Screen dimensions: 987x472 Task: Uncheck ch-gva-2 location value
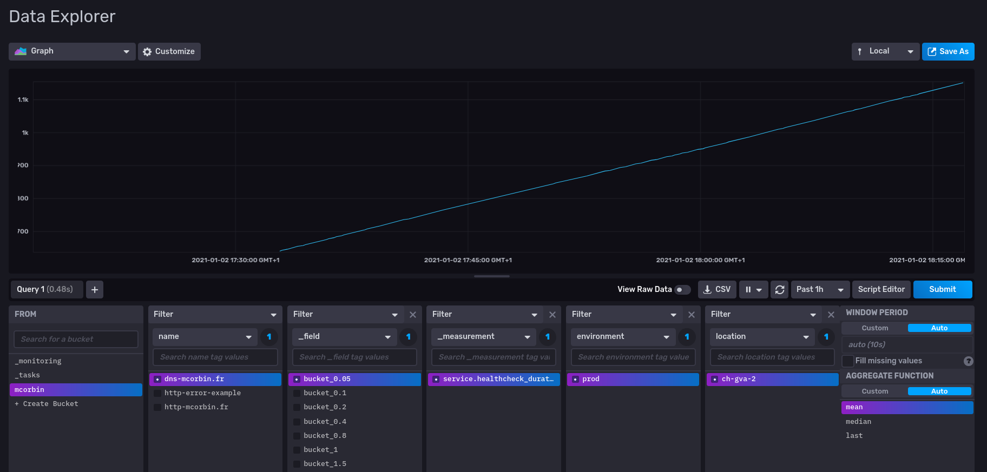click(772, 380)
